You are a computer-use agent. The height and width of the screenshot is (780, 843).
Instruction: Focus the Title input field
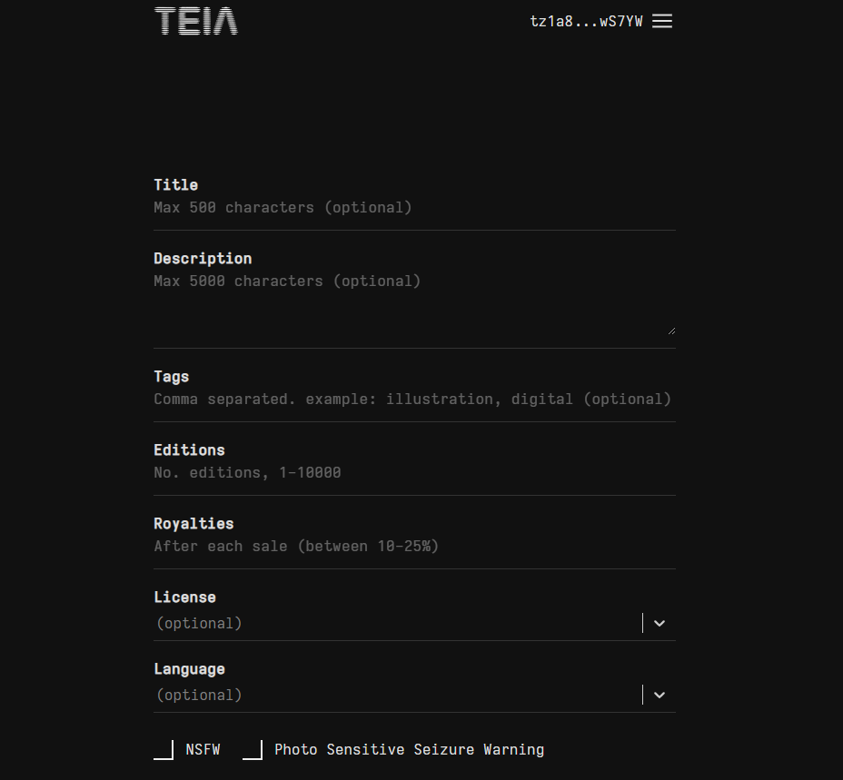[413, 208]
